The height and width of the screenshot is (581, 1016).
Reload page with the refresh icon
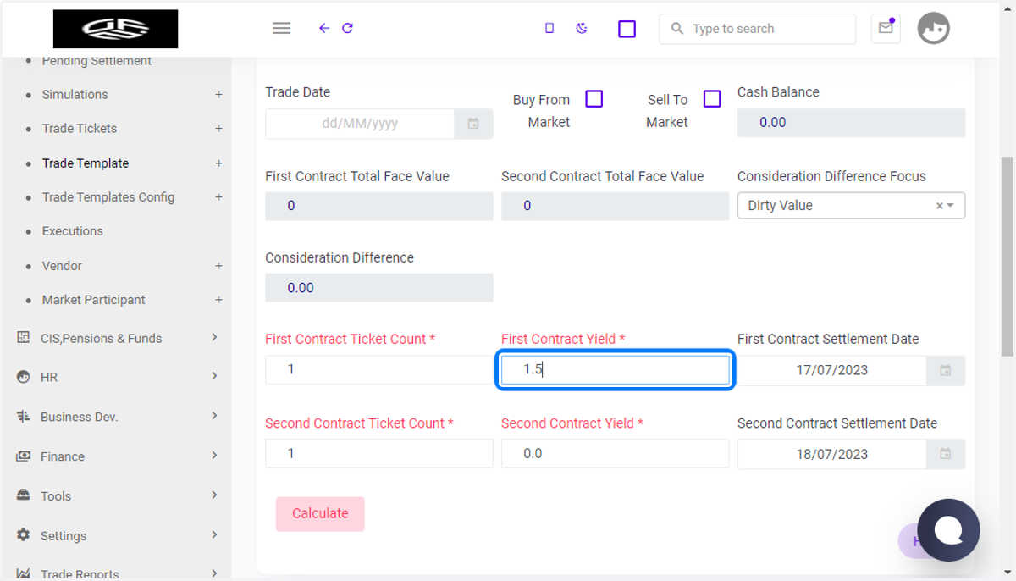coord(347,28)
